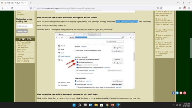Screen dimensions: 192x108
Task: Open Yahoo Extension(Beta) link
Action: [25, 58]
